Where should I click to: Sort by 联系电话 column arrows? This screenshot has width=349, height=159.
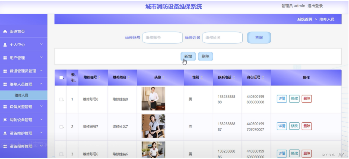(234, 78)
